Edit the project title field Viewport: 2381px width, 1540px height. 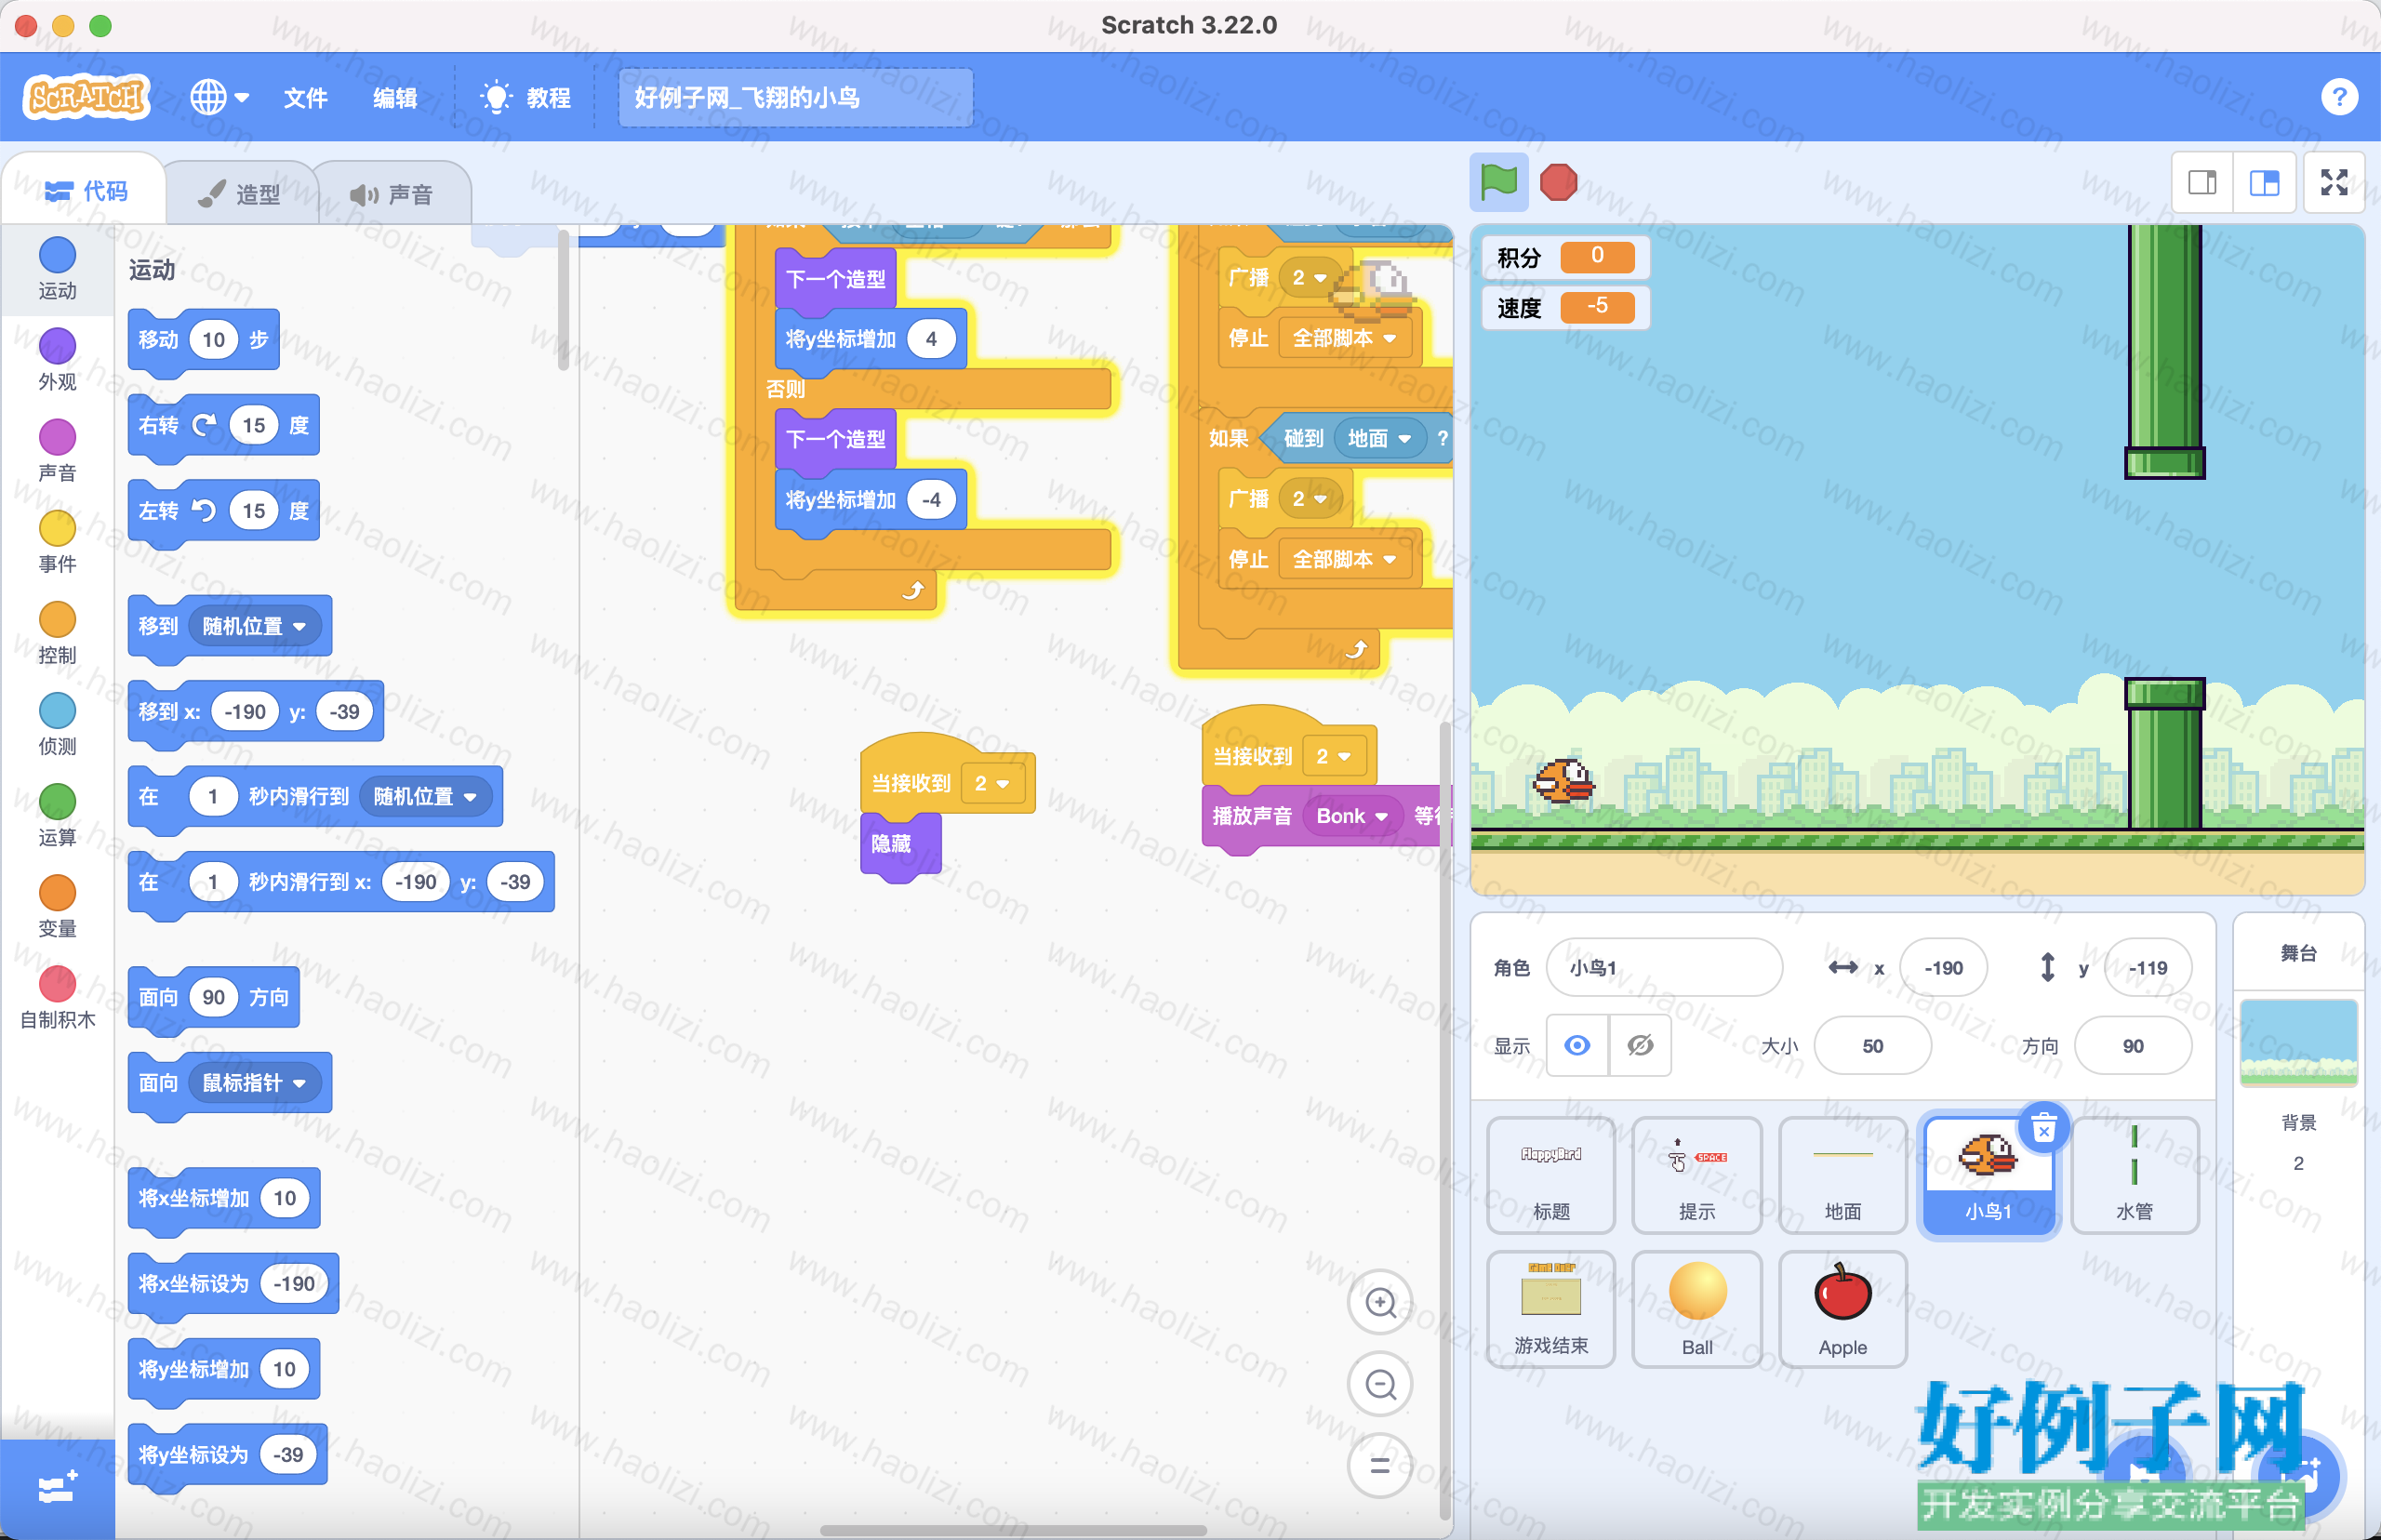click(795, 97)
